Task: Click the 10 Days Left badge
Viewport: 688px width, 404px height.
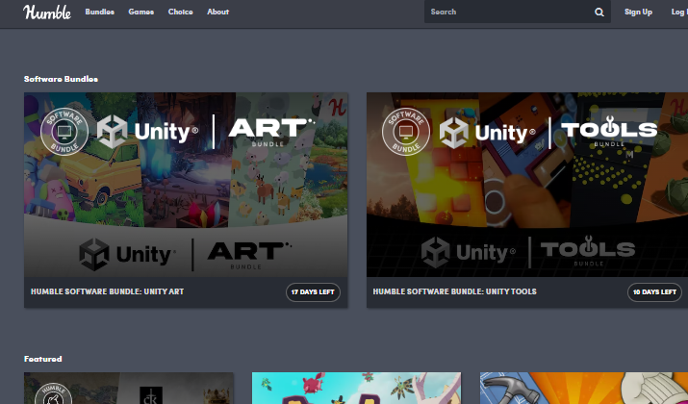Action: [654, 292]
